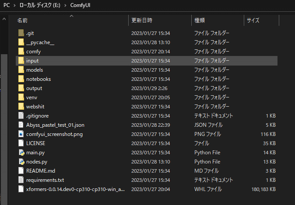
Task: Click the output folder icon
Action: pyautogui.click(x=21, y=88)
